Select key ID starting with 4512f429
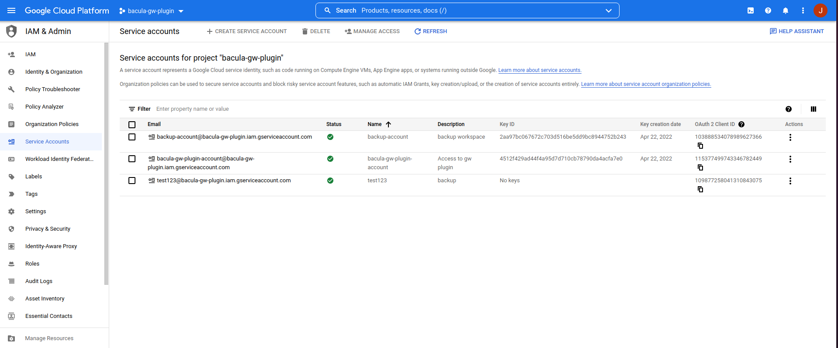This screenshot has height=348, width=838. click(561, 159)
